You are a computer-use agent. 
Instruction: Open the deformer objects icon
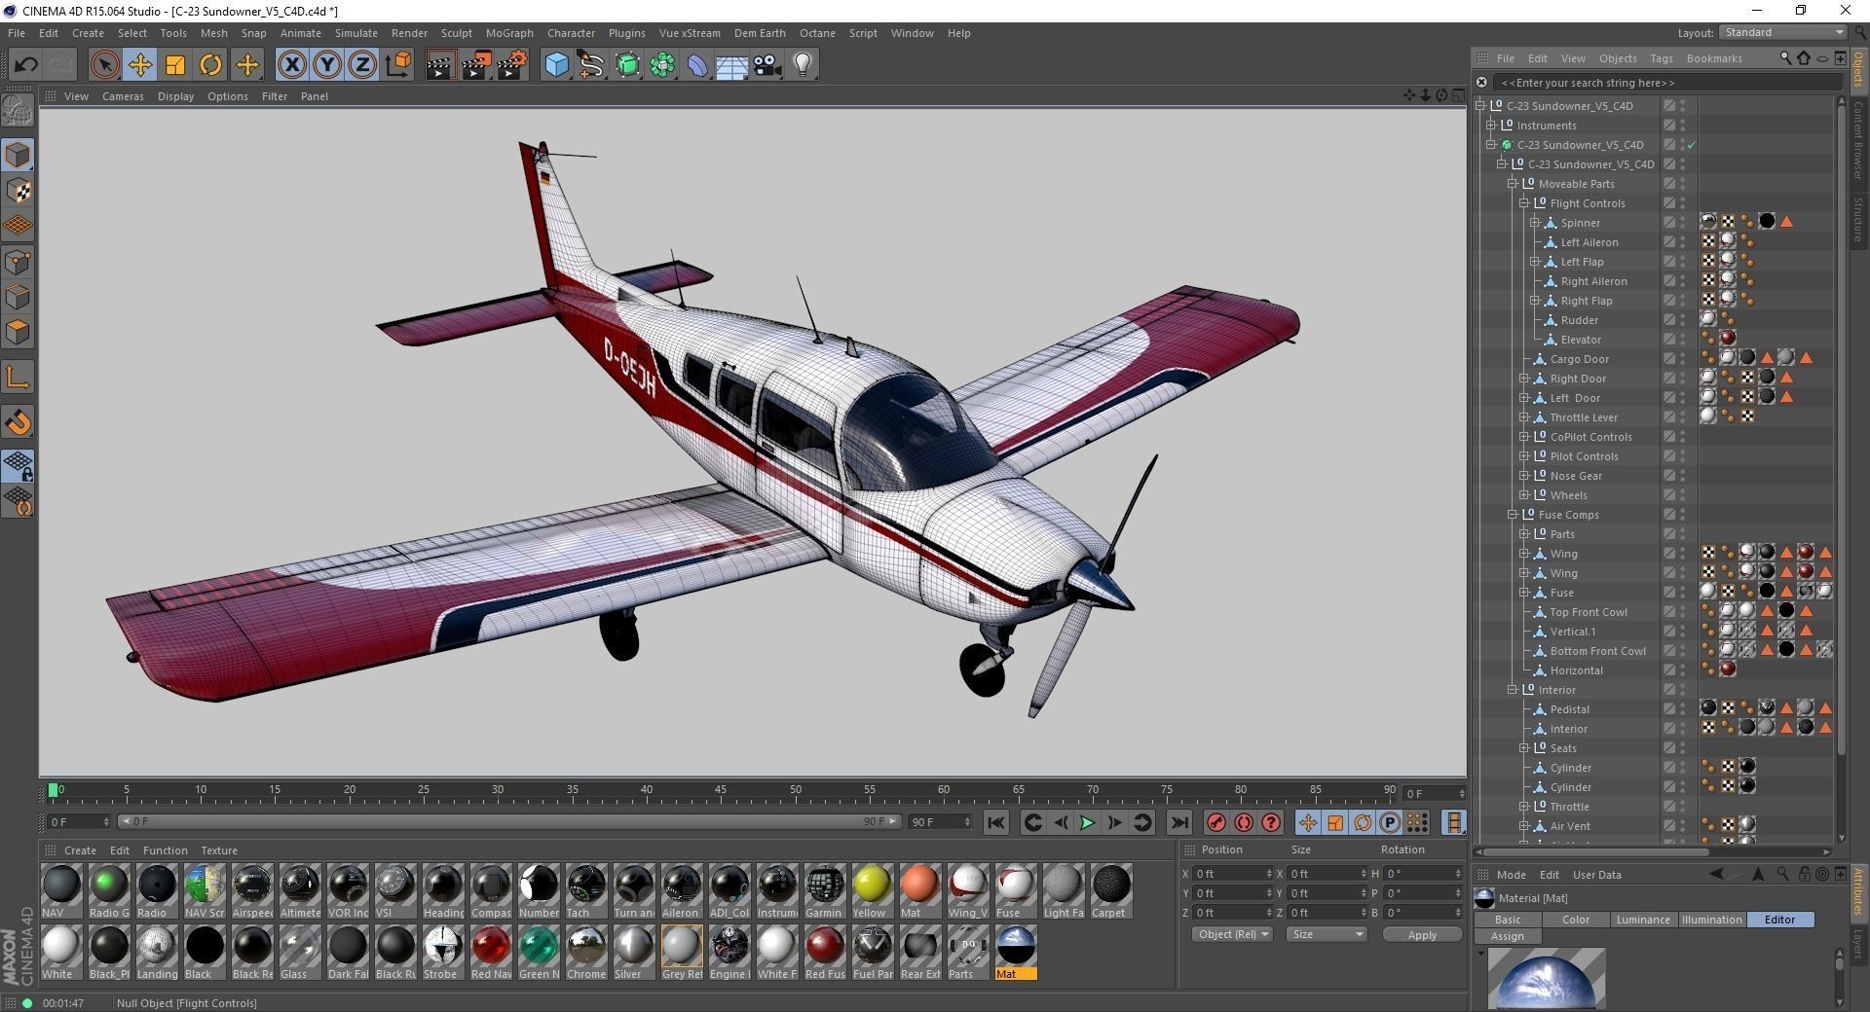coord(697,65)
